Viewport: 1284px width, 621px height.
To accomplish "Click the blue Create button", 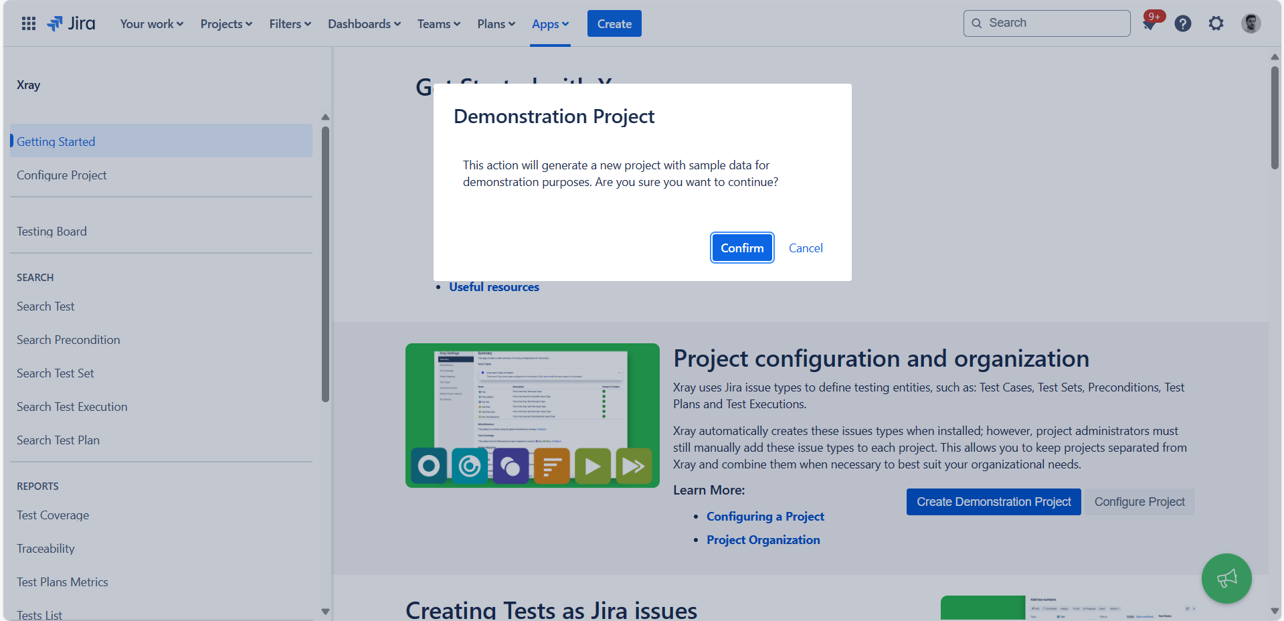I will click(x=614, y=23).
